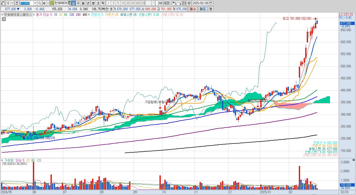Click the top-left layout panel icon
This screenshot has width=356, height=195.
tap(3, 3)
